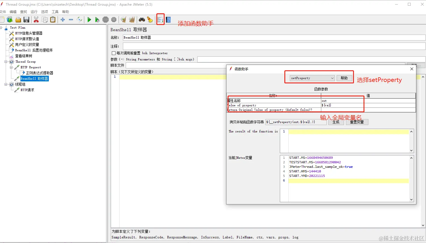
Task: Click the grey Shutdown threads icon
Action: tap(114, 20)
